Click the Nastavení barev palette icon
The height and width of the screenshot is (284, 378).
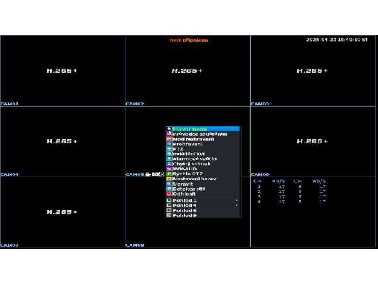pos(169,179)
